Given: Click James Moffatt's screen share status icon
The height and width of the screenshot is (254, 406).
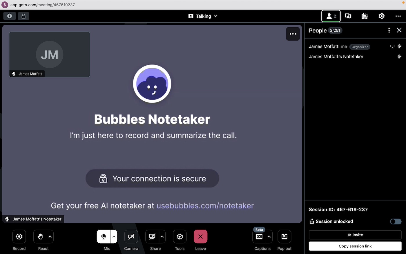Looking at the screenshot, I should click(x=392, y=46).
